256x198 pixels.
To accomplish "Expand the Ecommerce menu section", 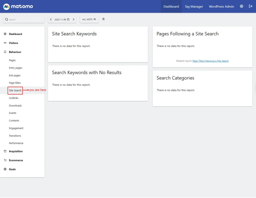I will point(16,160).
